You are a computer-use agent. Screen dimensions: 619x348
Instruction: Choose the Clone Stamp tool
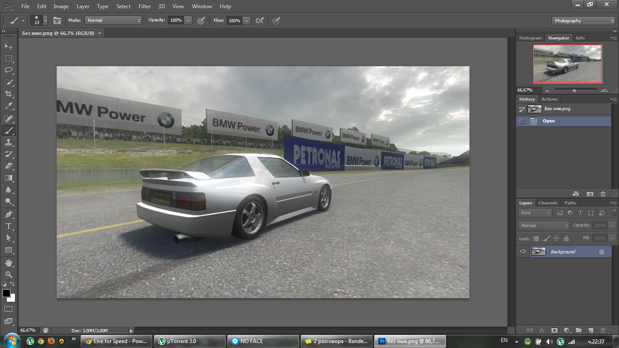coord(9,142)
